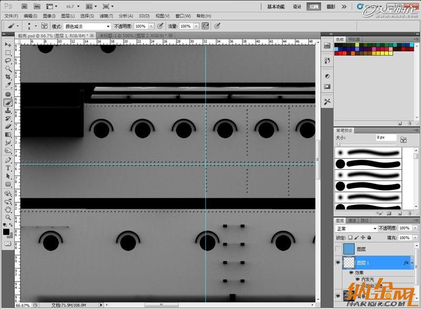Switch to 设计 workspace
Image resolution: width=421 pixels, height=309 pixels.
pyautogui.click(x=297, y=7)
